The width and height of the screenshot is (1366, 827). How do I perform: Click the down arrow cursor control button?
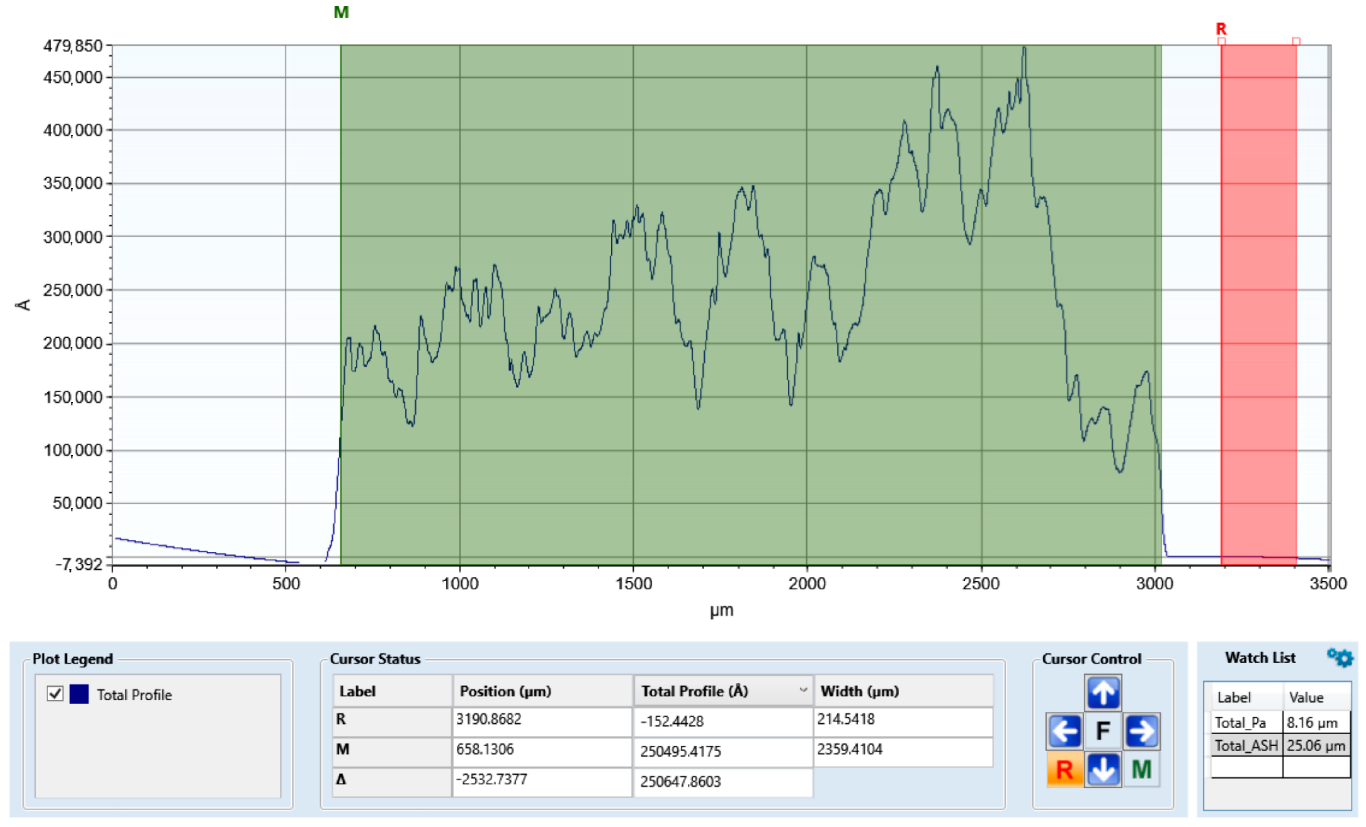click(1103, 769)
